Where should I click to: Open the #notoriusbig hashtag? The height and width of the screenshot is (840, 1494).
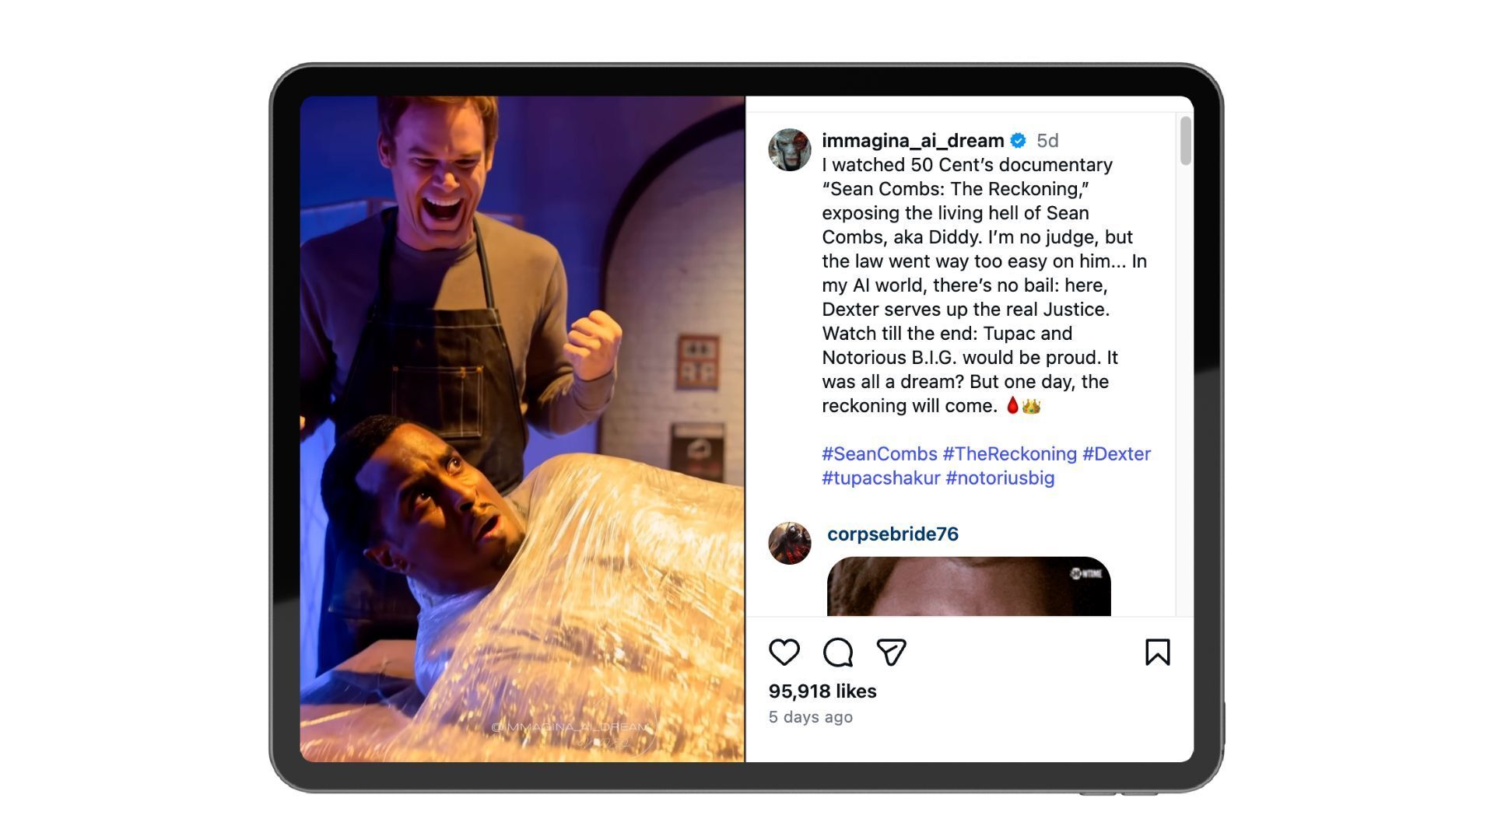[1000, 478]
